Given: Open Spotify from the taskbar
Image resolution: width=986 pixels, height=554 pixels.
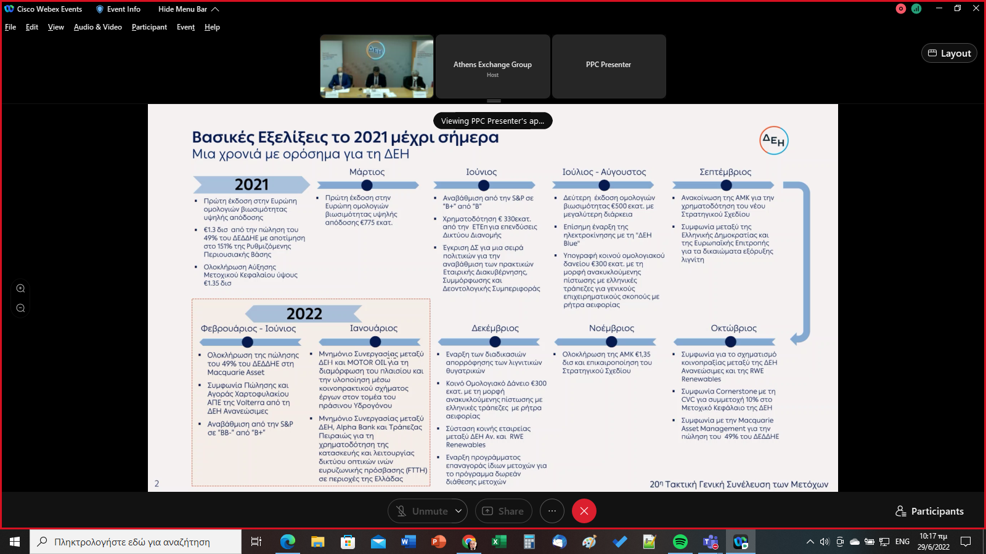Looking at the screenshot, I should pyautogui.click(x=680, y=542).
